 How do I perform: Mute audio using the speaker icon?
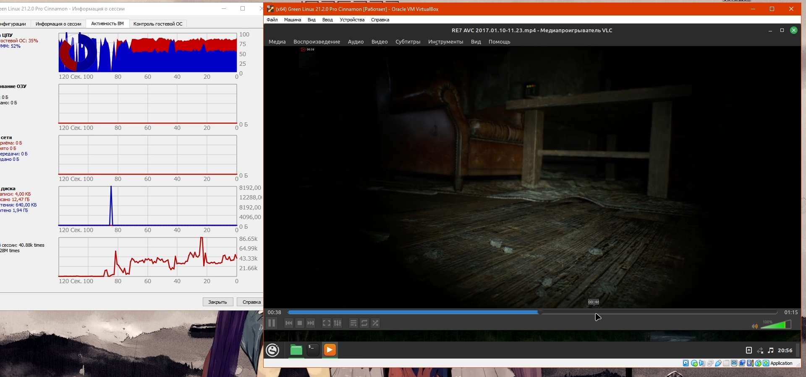coord(754,326)
